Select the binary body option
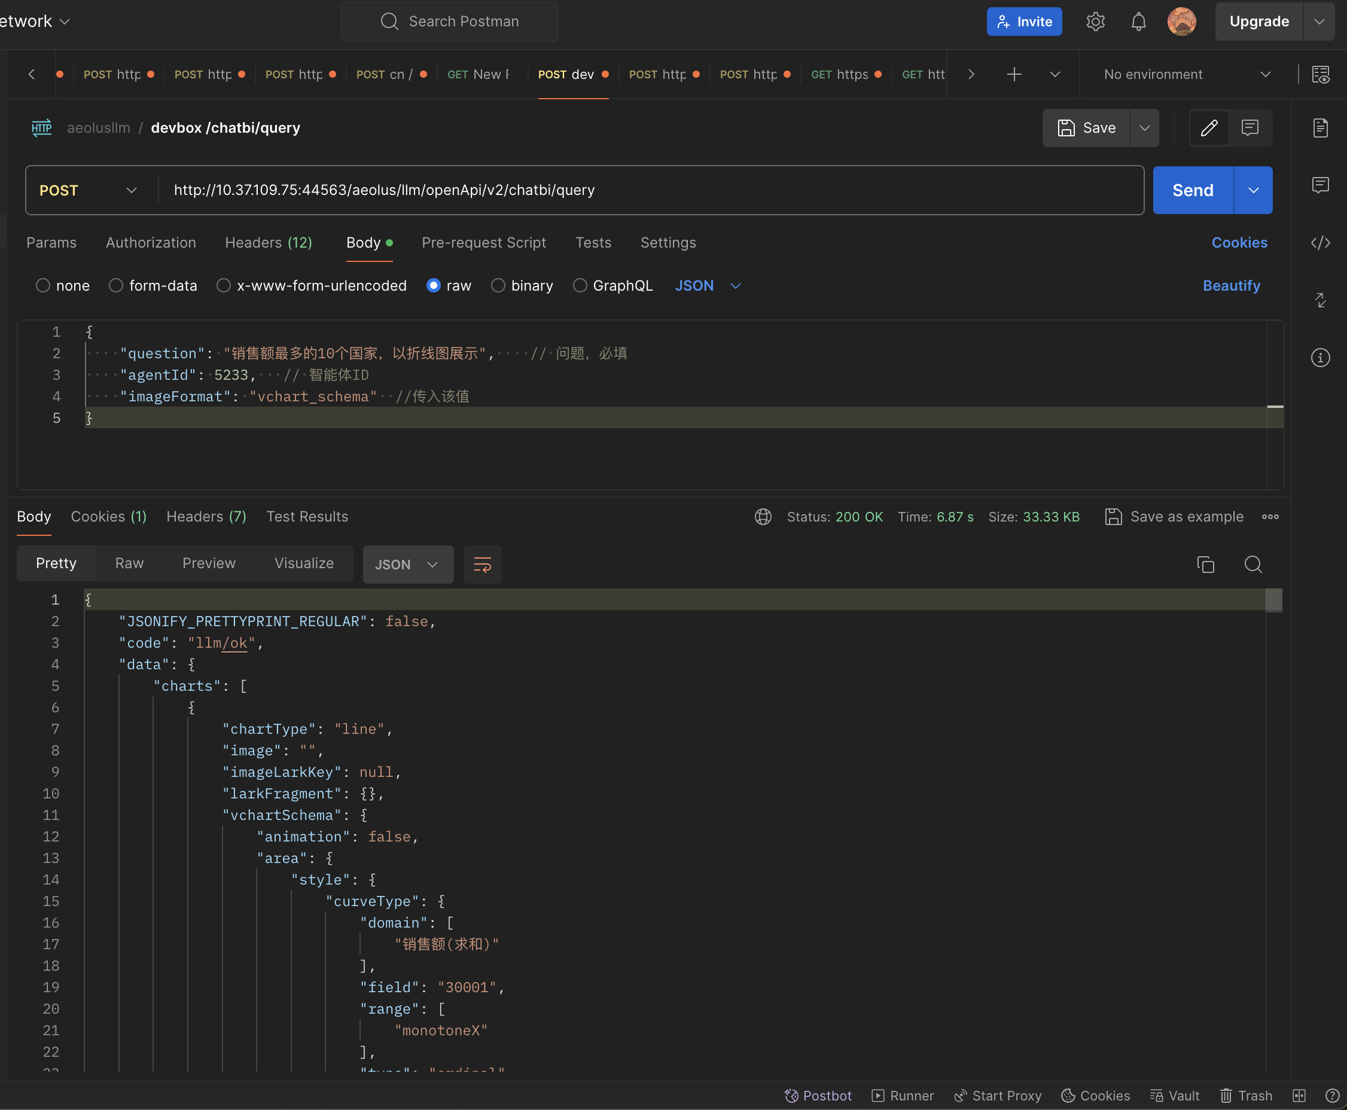 (498, 286)
